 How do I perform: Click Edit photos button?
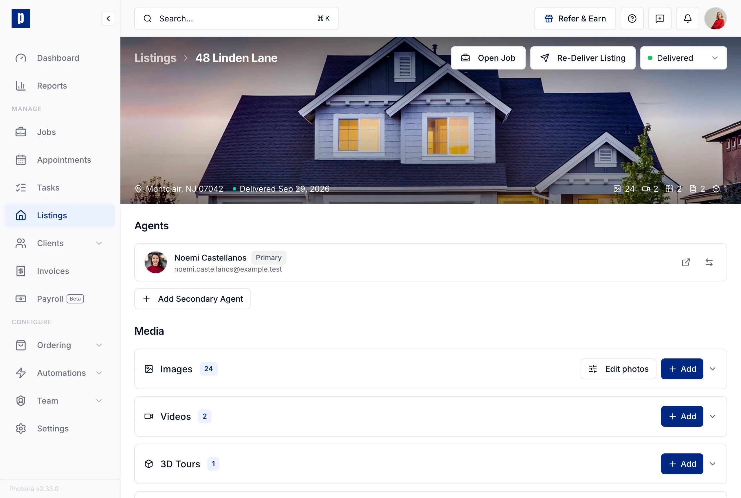click(618, 369)
